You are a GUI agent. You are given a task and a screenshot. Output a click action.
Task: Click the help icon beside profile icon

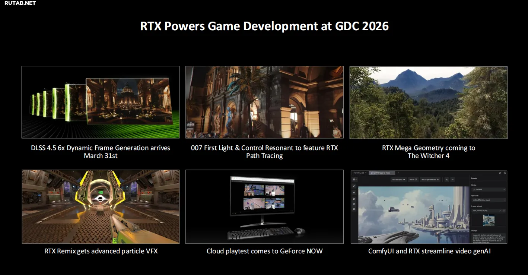(x=500, y=173)
